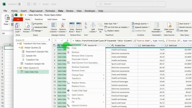192x108 pixels.
Task: Choose Replace Values... in context menu
Action: (x=79, y=83)
